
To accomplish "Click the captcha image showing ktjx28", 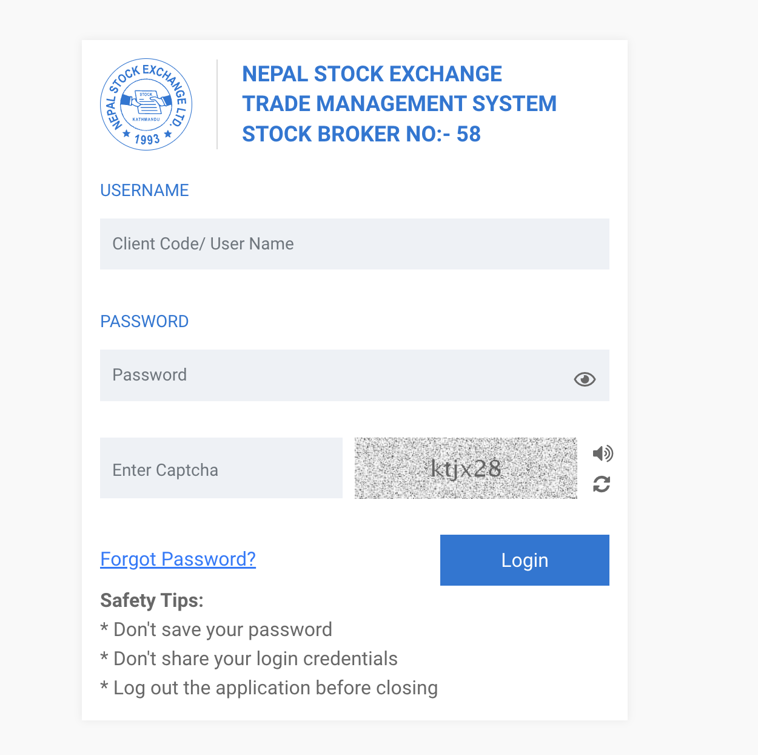I will click(x=466, y=468).
